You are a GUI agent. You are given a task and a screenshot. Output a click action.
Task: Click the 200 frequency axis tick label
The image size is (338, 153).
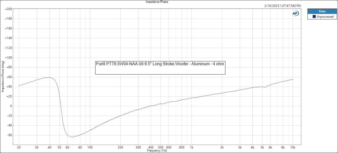120,147
